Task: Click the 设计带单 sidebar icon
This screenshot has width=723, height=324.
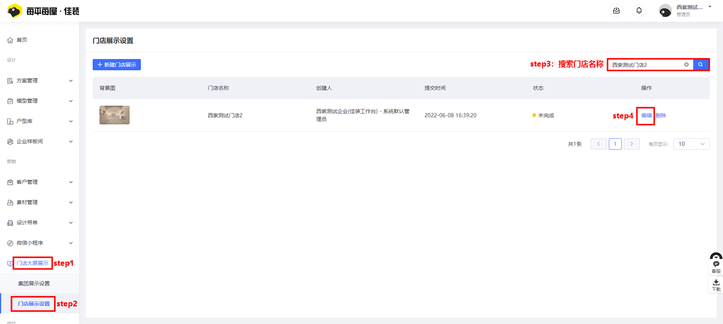Action: point(10,223)
